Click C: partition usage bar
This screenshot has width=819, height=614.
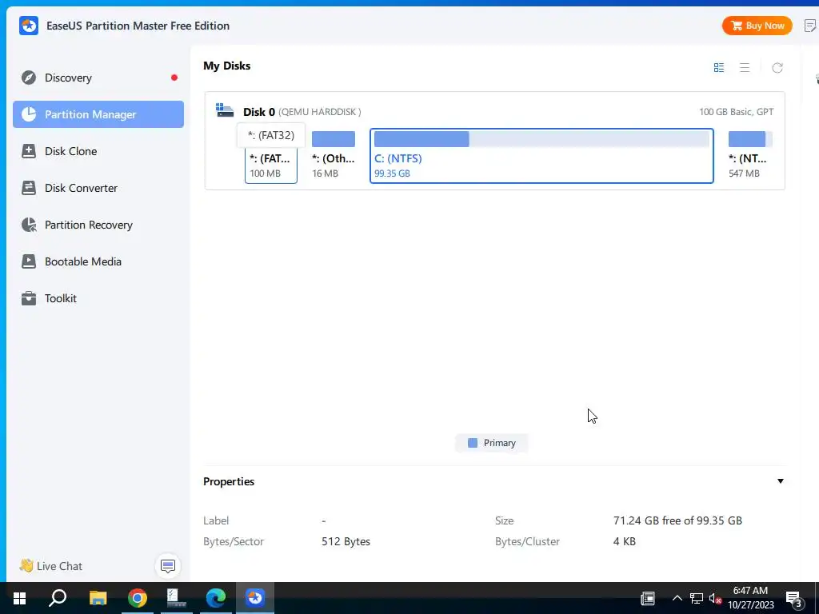(x=541, y=139)
